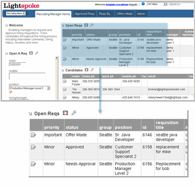This screenshot has height=187, width=195.
Task: Edit the Mikey candidate row
Action: click(x=65, y=97)
